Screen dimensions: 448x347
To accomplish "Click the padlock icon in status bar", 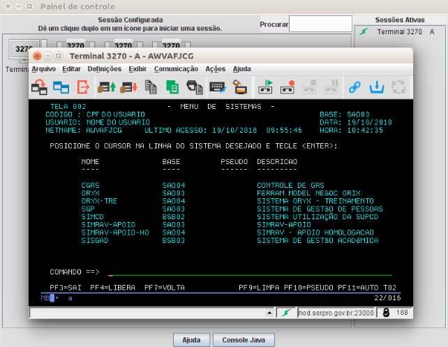I will click(x=384, y=313).
